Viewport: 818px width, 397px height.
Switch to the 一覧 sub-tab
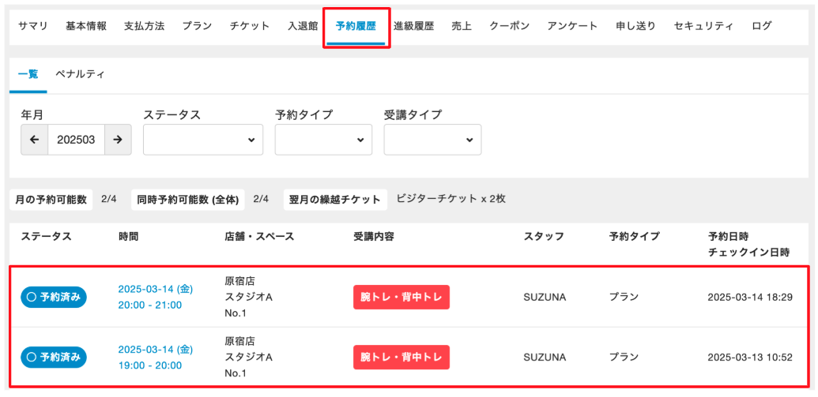pyautogui.click(x=28, y=74)
